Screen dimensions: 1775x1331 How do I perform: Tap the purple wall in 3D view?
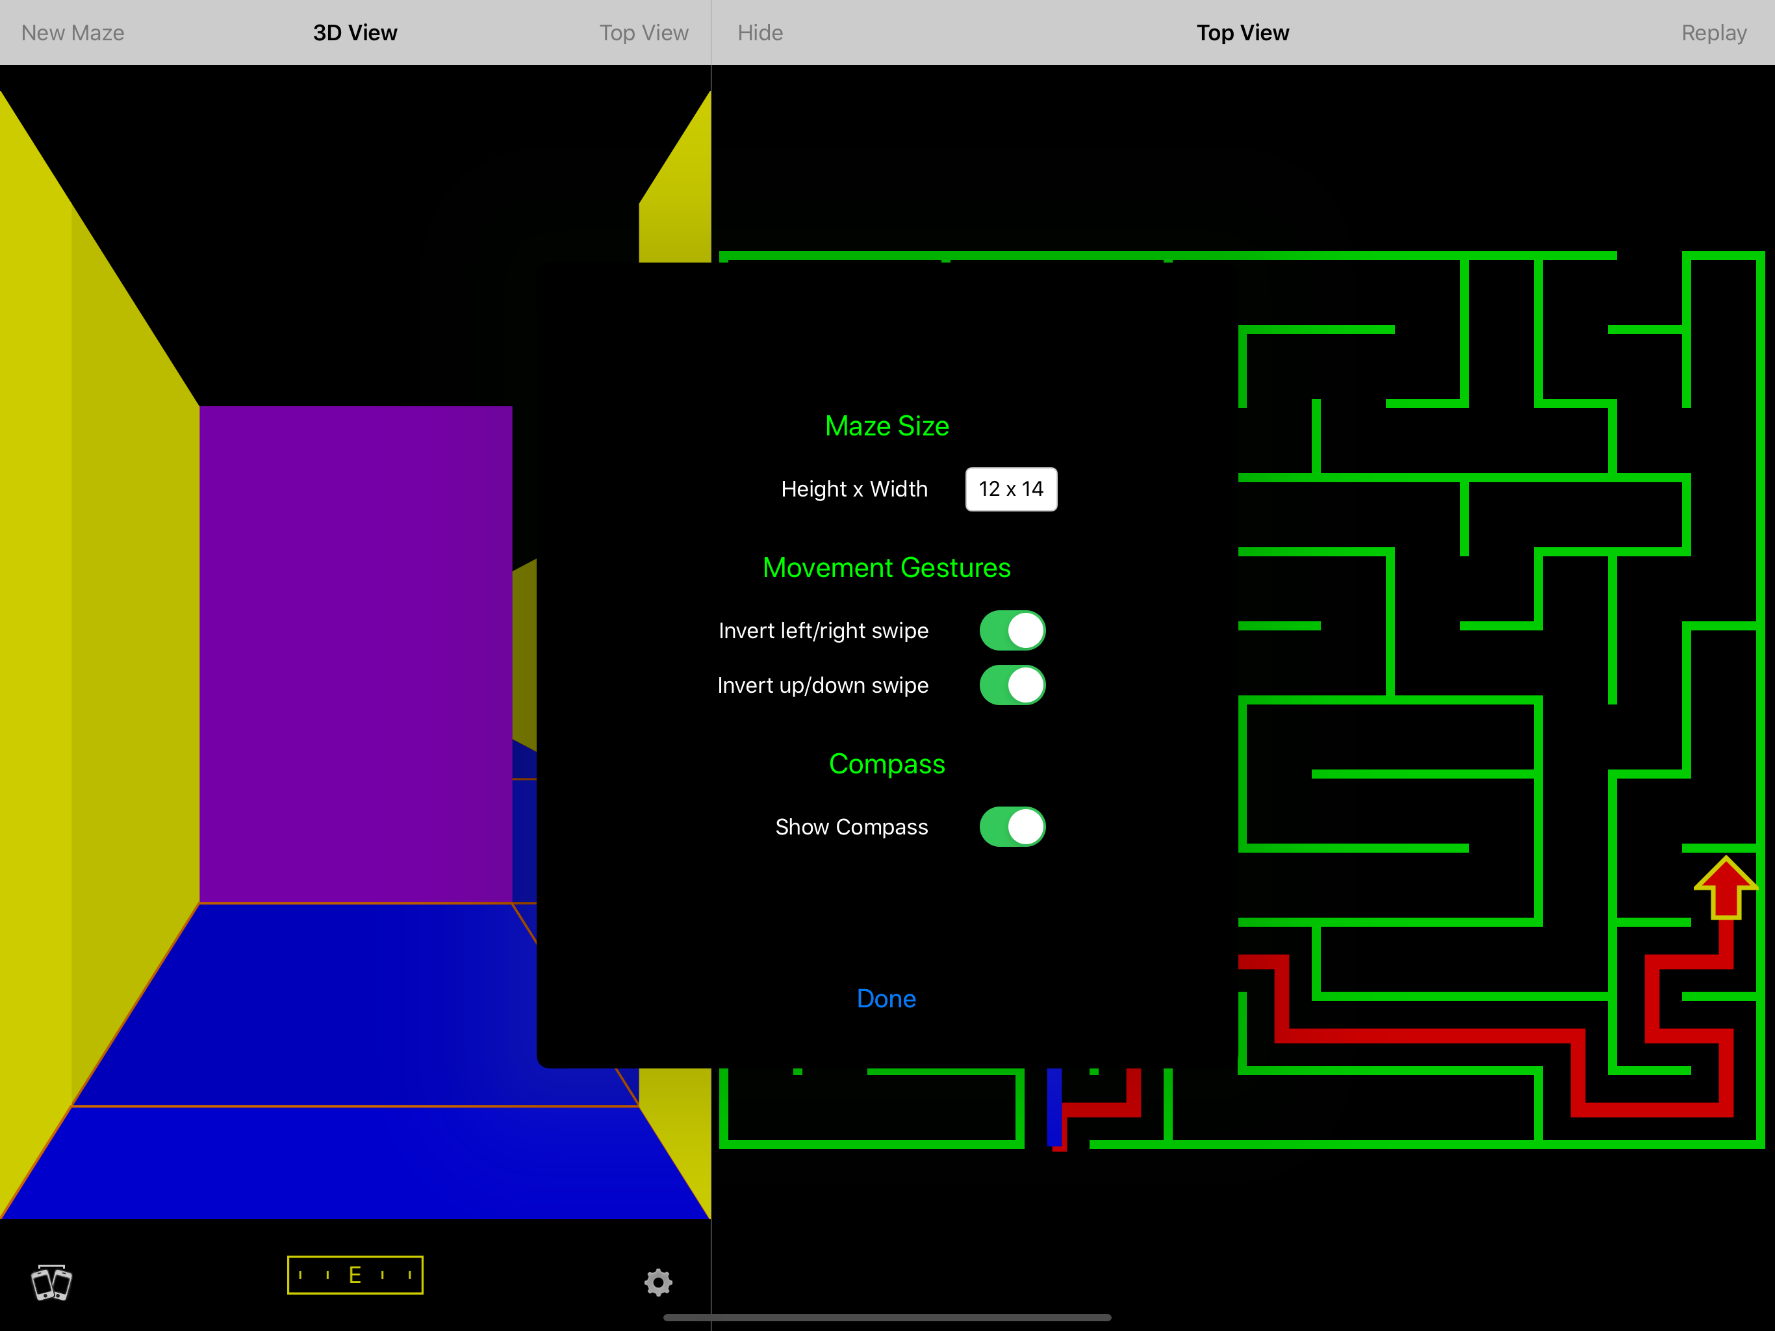coord(355,654)
